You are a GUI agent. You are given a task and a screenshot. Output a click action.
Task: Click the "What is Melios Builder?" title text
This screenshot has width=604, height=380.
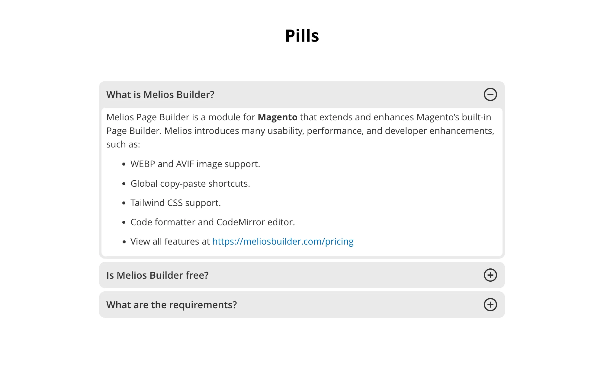point(160,95)
